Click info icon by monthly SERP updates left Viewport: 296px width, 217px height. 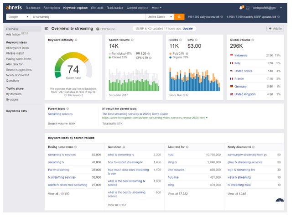[279, 17]
